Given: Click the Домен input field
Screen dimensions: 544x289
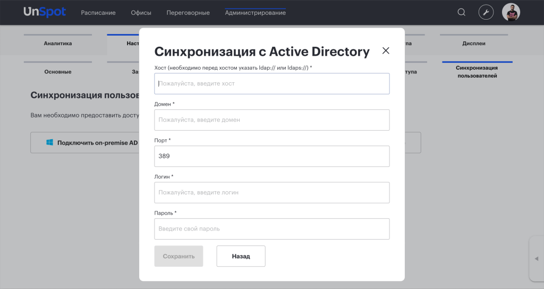Looking at the screenshot, I should (271, 120).
